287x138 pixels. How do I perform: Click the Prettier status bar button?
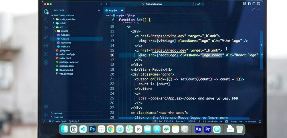coord(250,122)
